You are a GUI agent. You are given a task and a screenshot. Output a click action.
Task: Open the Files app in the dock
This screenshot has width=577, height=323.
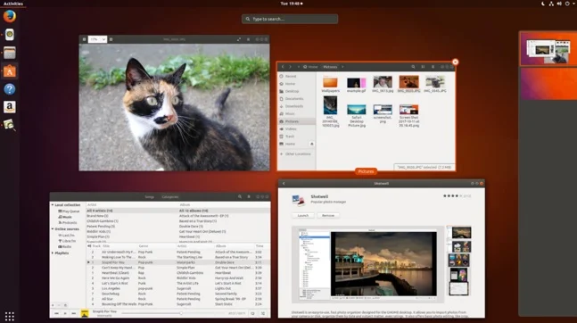coord(10,53)
